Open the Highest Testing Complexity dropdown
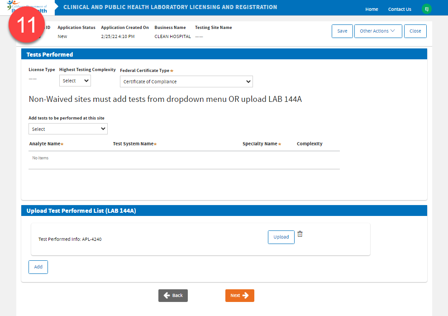448x316 pixels. coord(75,81)
